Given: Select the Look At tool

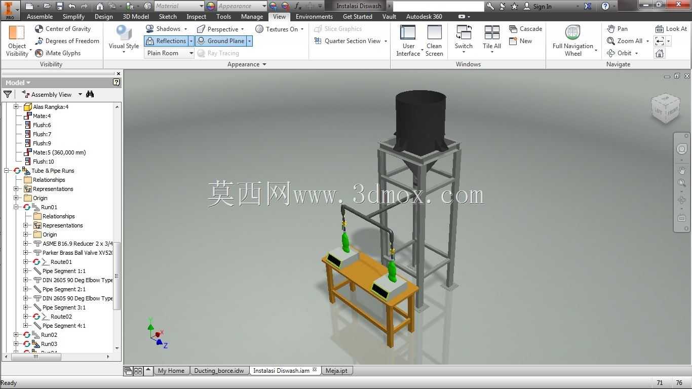Looking at the screenshot, I should [x=671, y=29].
